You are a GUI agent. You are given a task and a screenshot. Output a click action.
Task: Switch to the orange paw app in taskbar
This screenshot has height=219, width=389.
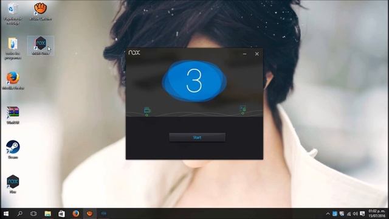coord(89,214)
